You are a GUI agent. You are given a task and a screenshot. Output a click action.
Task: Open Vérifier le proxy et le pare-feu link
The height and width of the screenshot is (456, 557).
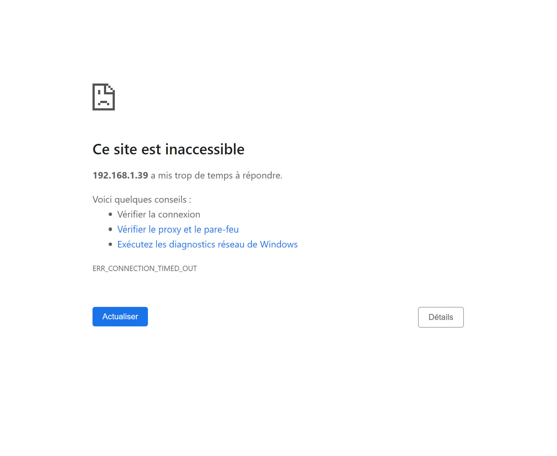coord(178,229)
